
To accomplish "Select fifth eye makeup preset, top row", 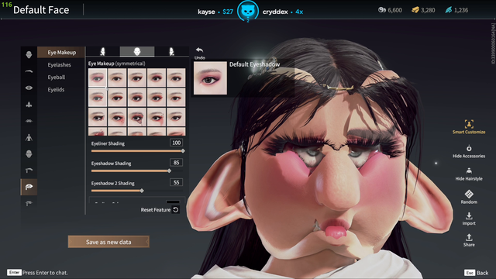I will [x=176, y=77].
